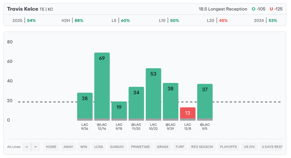Click the Travis Kelce player name
The image size is (291, 158).
click(x=22, y=9)
